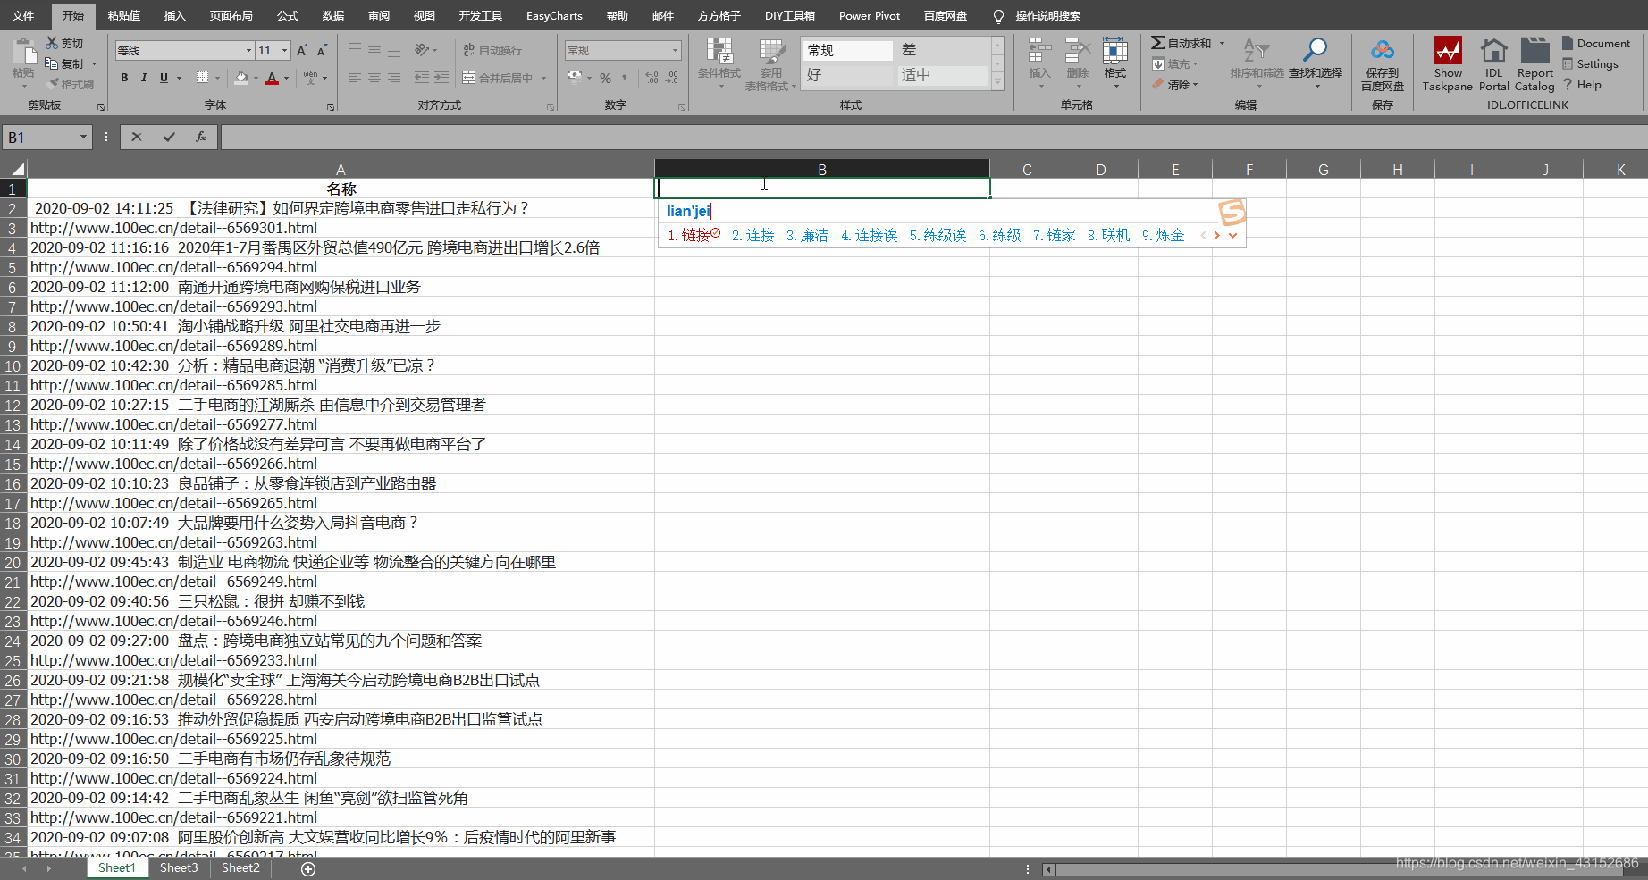Click the decrease decimal icon
The height and width of the screenshot is (880, 1648).
point(672,78)
